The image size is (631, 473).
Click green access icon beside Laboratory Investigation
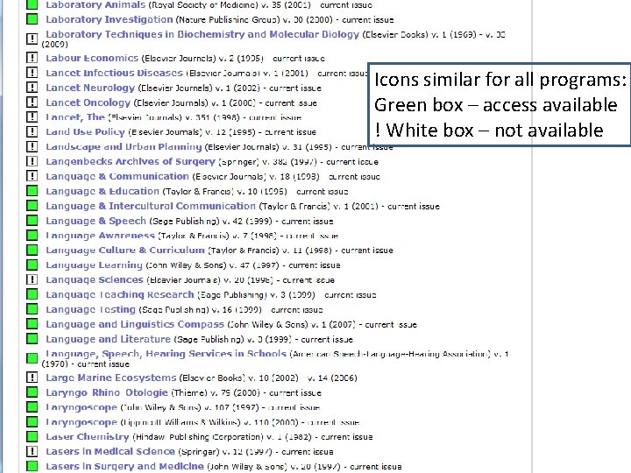coord(32,19)
